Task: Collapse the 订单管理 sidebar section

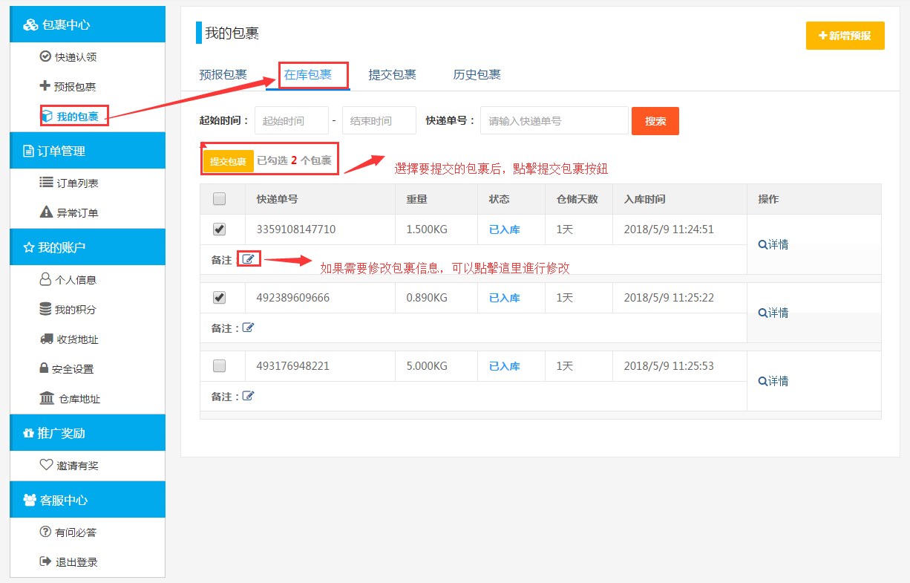Action: coord(88,151)
